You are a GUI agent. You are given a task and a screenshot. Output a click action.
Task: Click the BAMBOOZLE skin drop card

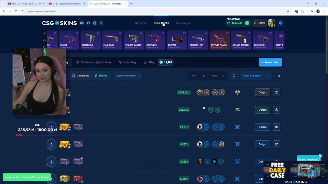90,40
